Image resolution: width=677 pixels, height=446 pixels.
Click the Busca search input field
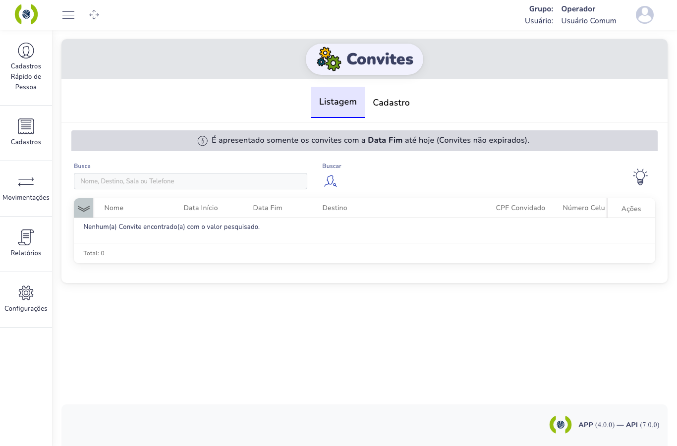190,181
